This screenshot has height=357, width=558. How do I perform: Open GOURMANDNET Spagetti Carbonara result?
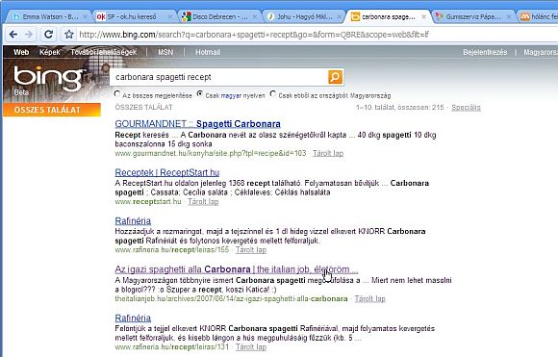click(197, 124)
